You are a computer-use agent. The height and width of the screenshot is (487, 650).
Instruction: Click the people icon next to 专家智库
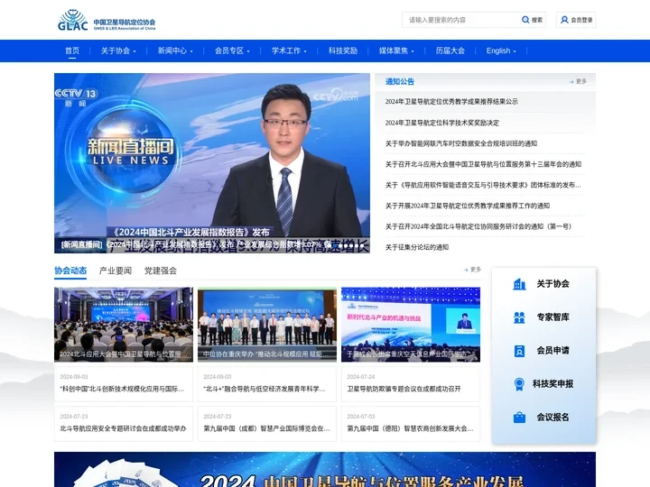click(x=519, y=317)
